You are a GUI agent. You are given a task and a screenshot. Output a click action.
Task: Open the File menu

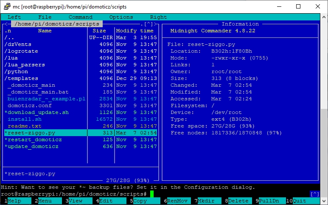click(45, 17)
